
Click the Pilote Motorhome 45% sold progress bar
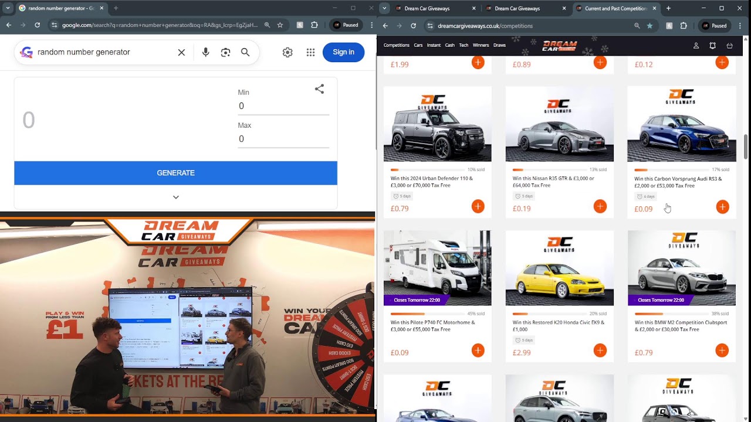[427, 314]
